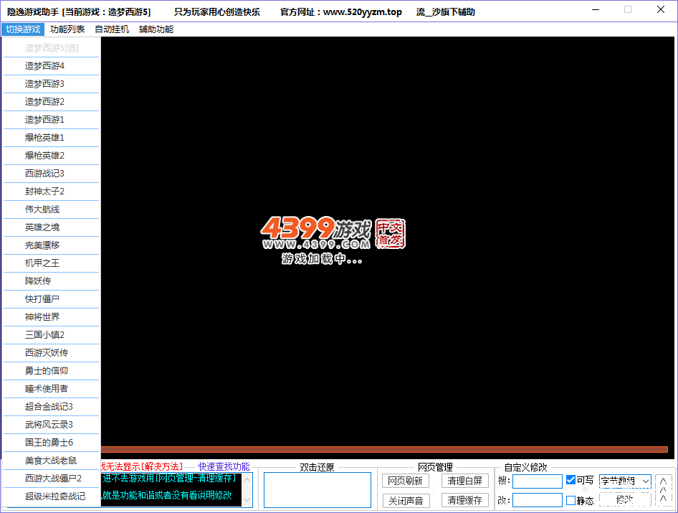Image resolution: width=678 pixels, height=513 pixels.
Task: Select 快打僵尸 from the list
Action: 52,299
